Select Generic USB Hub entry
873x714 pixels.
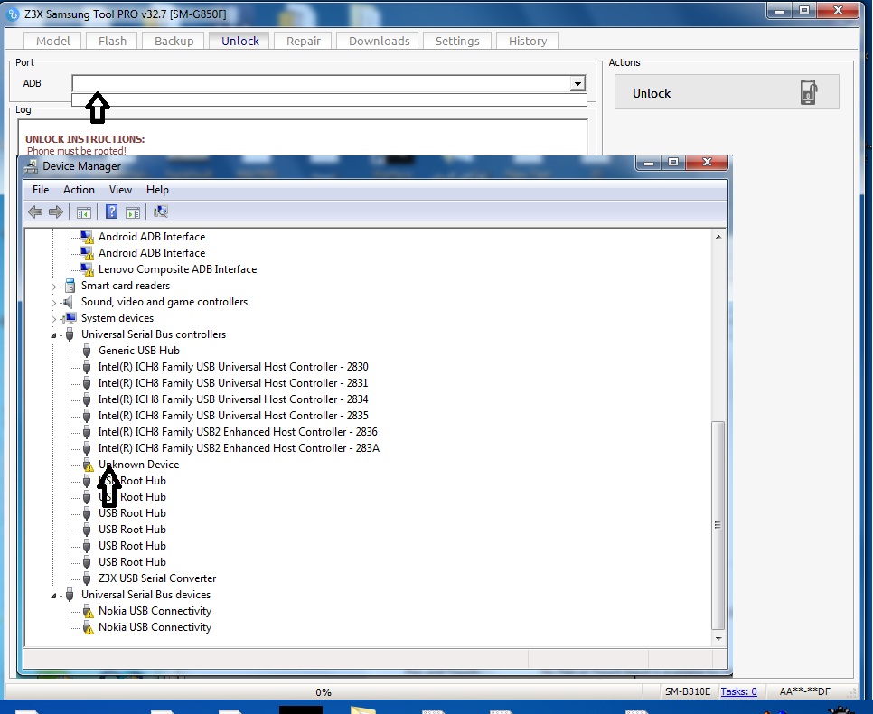tap(138, 351)
